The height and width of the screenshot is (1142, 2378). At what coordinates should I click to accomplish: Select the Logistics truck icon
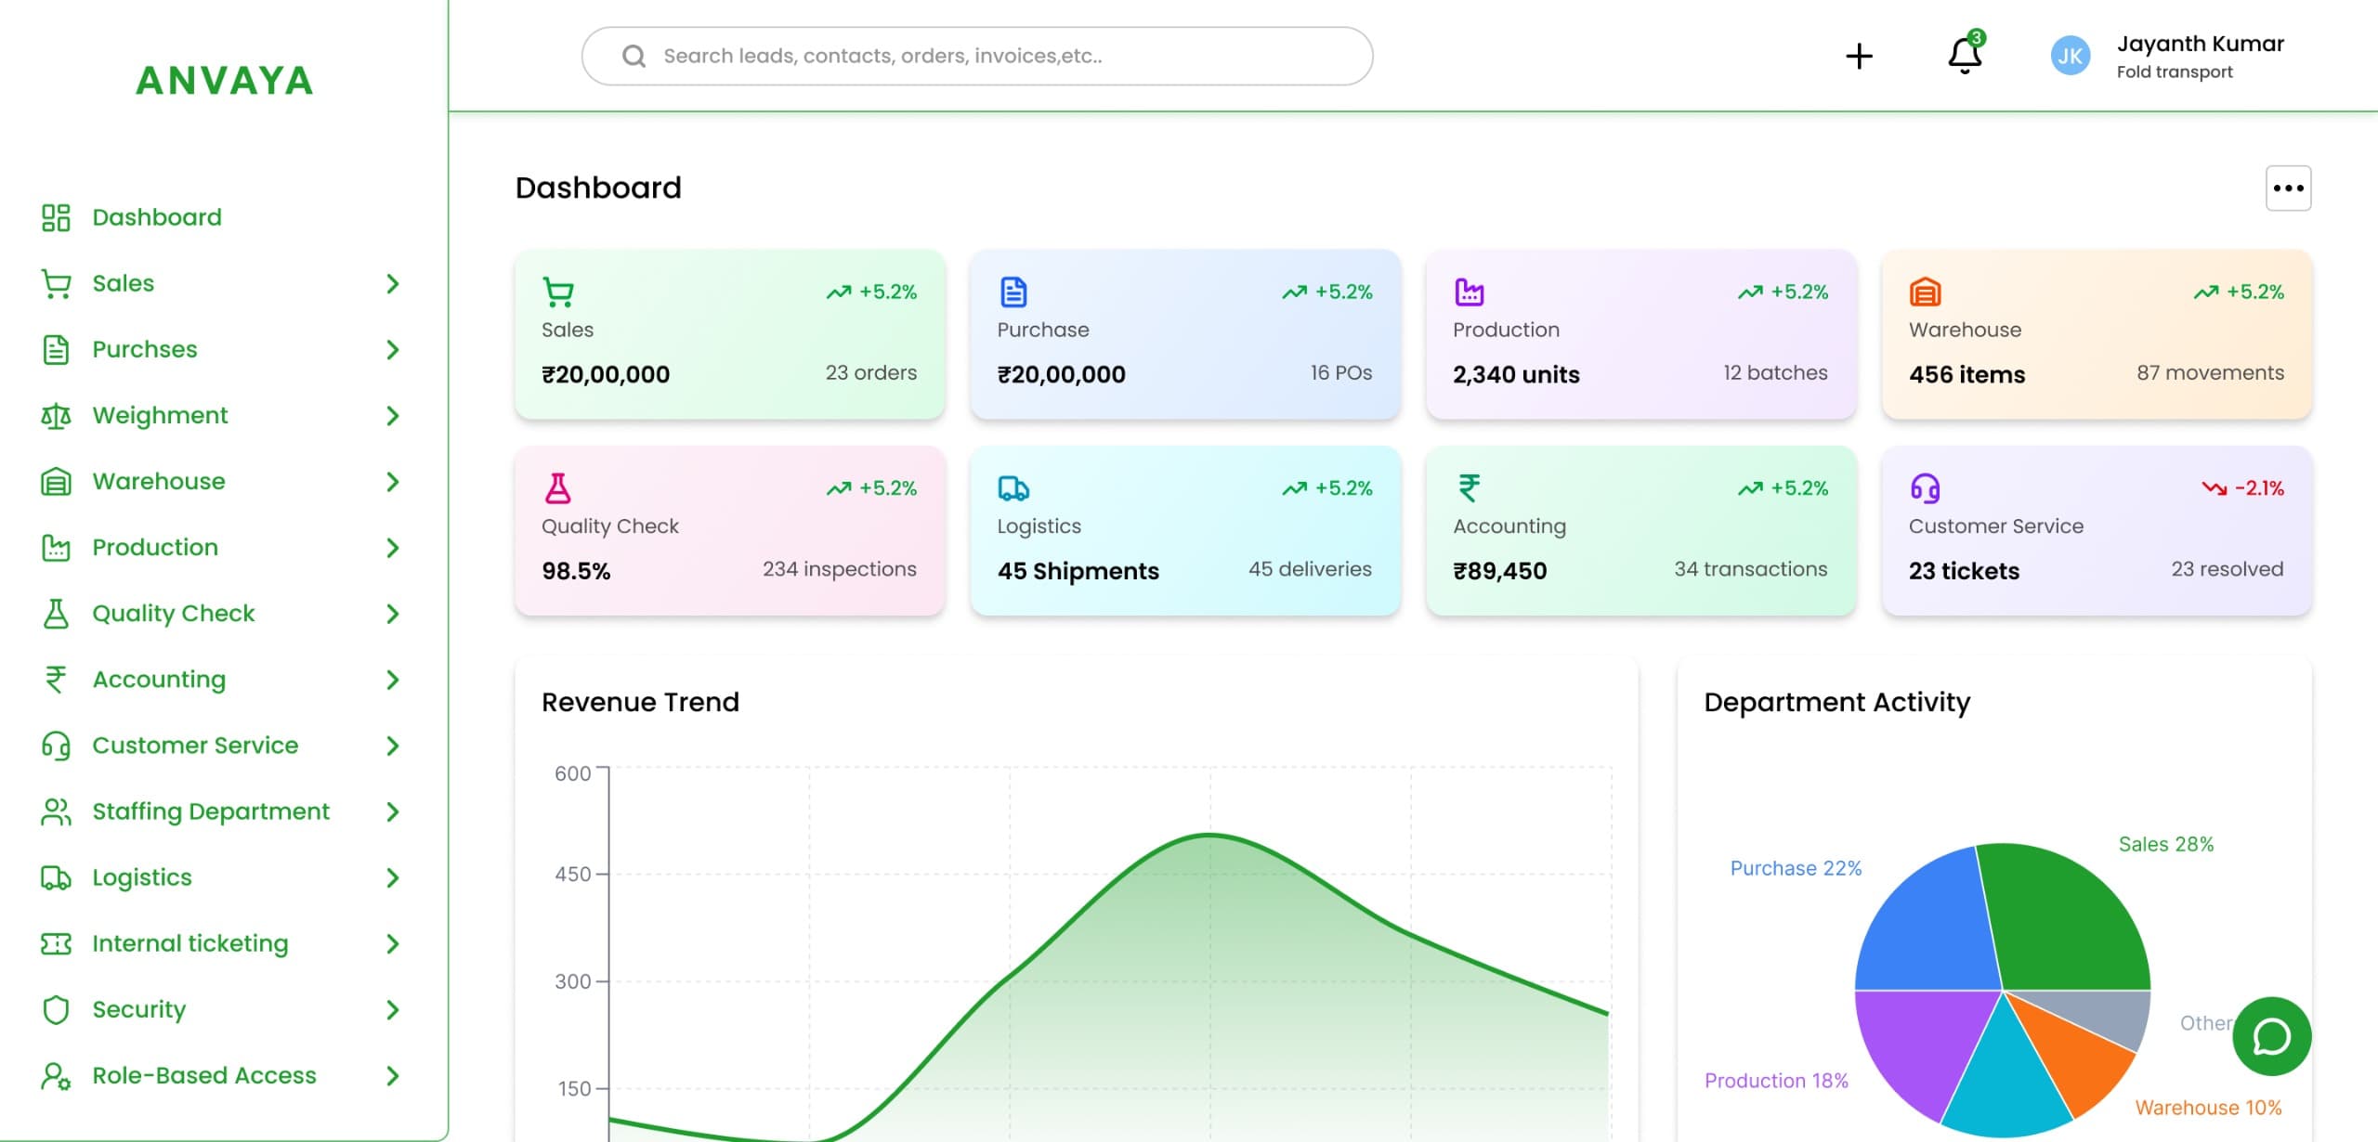[x=55, y=876]
